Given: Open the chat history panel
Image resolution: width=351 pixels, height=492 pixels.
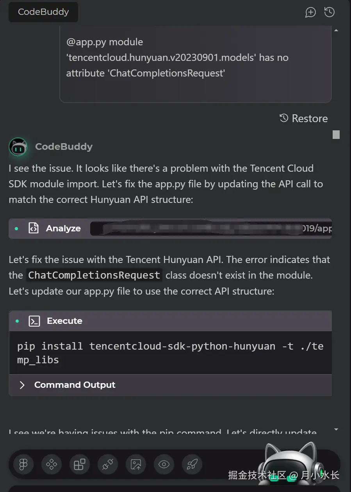Looking at the screenshot, I should (x=330, y=12).
